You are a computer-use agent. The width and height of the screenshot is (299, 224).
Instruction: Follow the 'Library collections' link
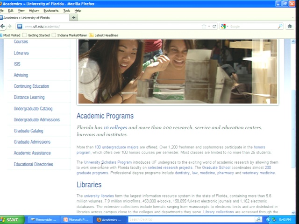219,212
